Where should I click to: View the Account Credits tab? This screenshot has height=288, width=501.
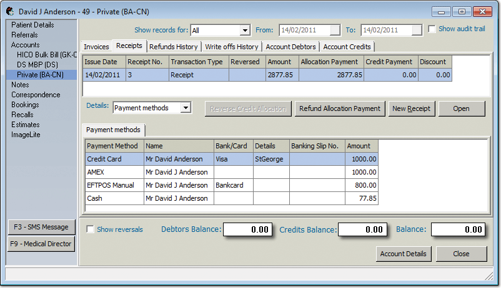click(347, 47)
